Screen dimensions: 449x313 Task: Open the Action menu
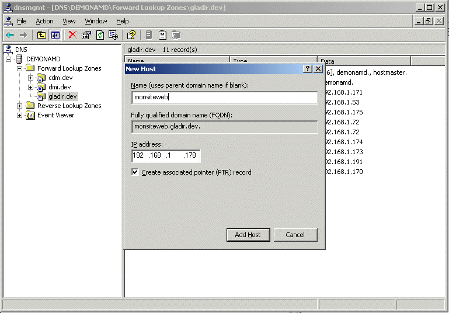coord(44,21)
